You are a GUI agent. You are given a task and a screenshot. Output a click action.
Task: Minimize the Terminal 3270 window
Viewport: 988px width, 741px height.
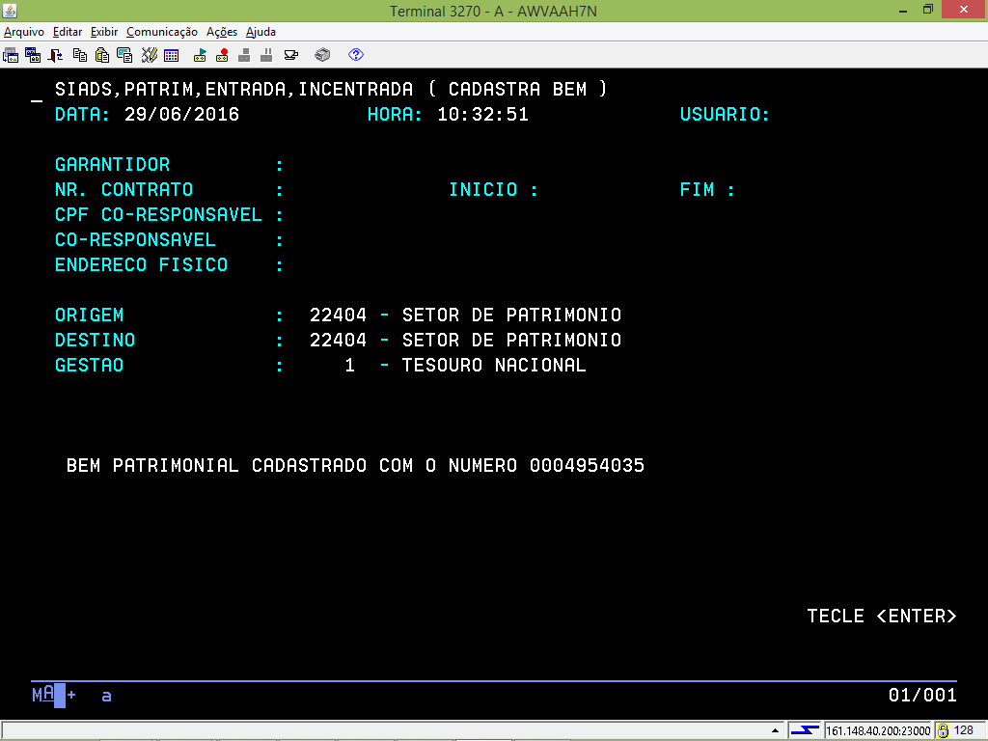[903, 10]
